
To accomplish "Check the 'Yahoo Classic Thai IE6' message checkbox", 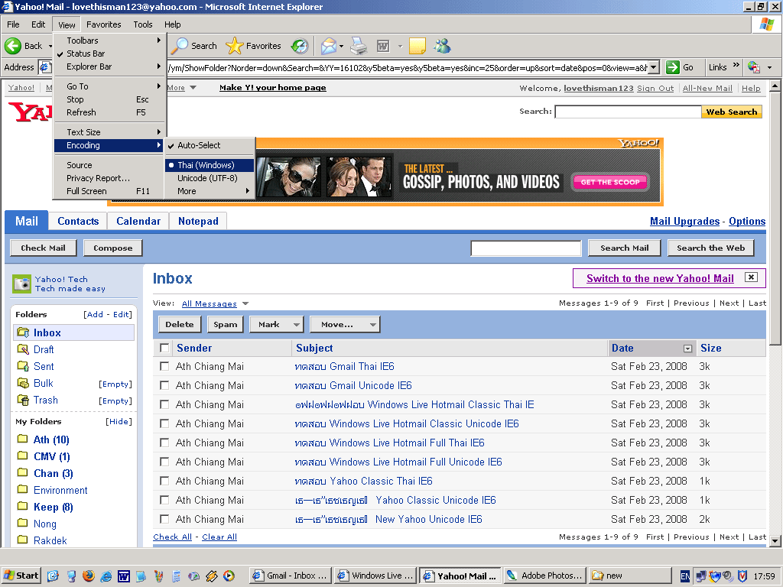I will click(164, 481).
